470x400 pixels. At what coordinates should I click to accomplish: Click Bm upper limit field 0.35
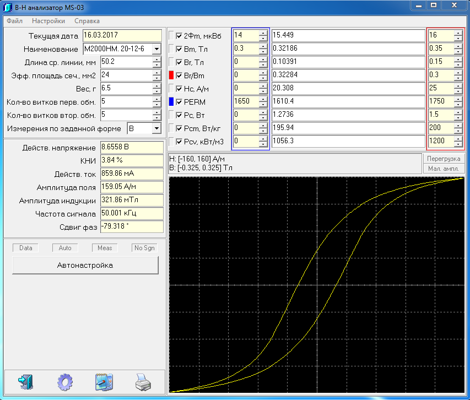click(441, 49)
